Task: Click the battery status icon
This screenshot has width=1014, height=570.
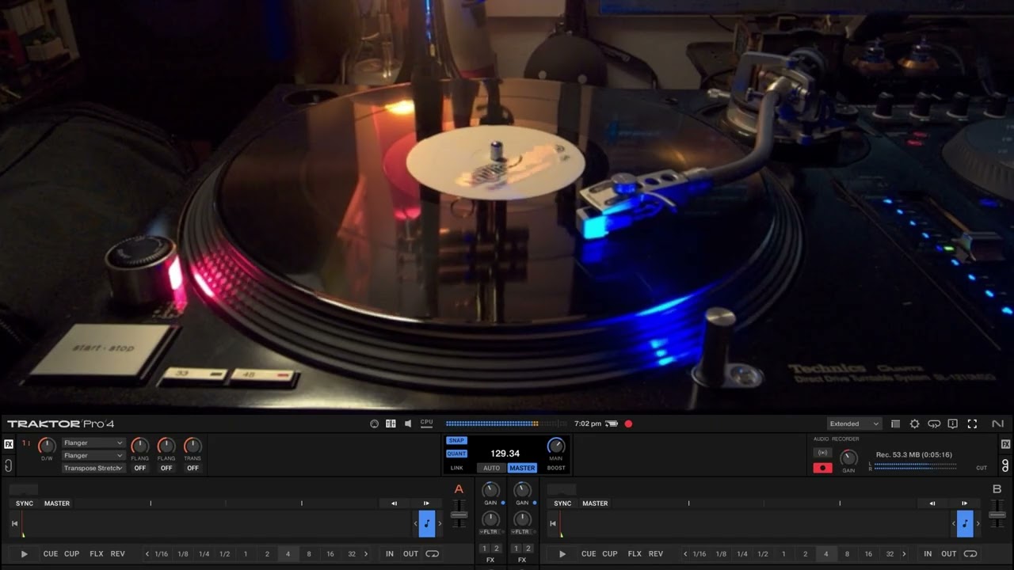Action: point(612,424)
